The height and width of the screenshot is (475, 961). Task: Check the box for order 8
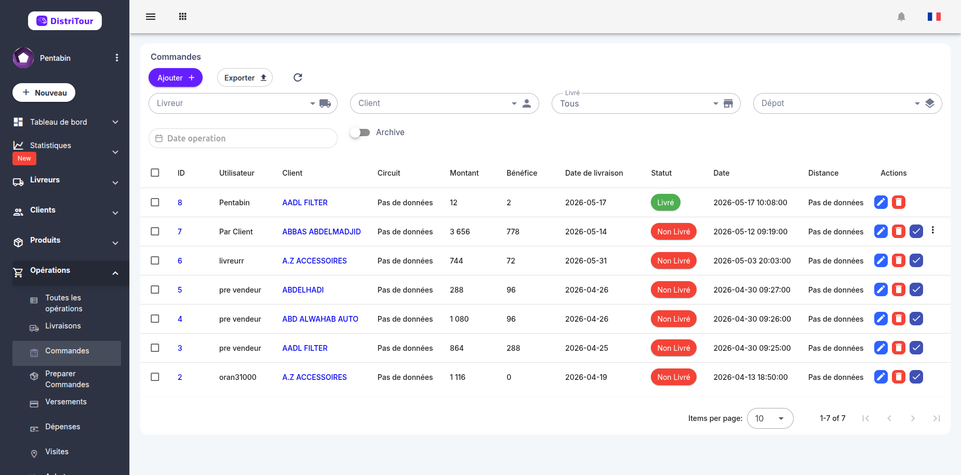(155, 202)
